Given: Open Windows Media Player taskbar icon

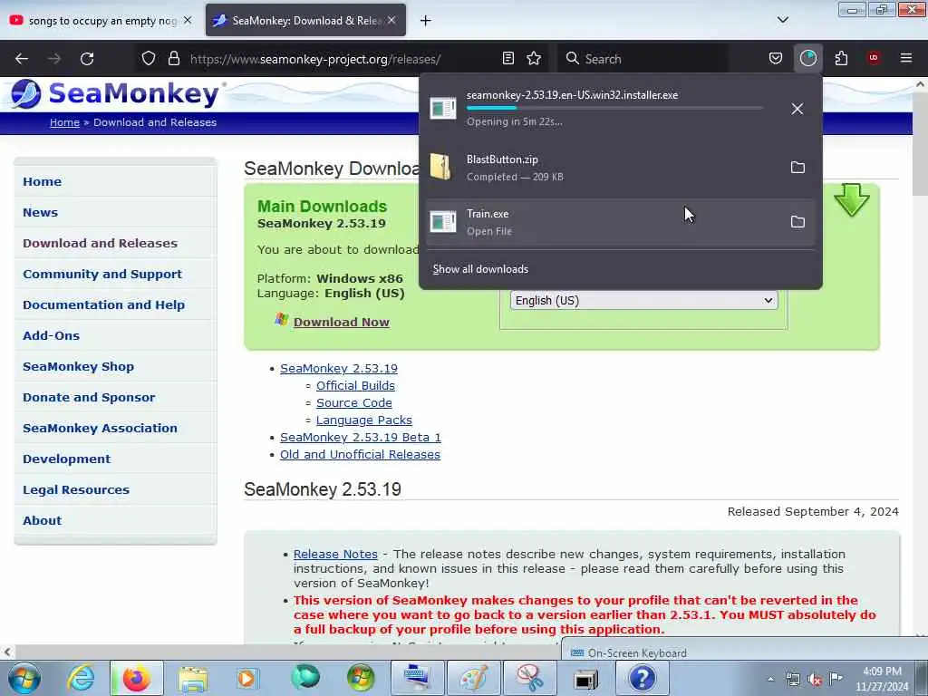Looking at the screenshot, I should click(x=247, y=678).
